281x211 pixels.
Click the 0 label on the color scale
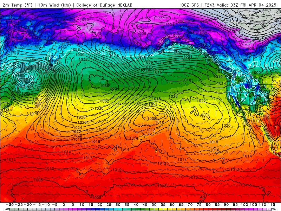click(64, 205)
